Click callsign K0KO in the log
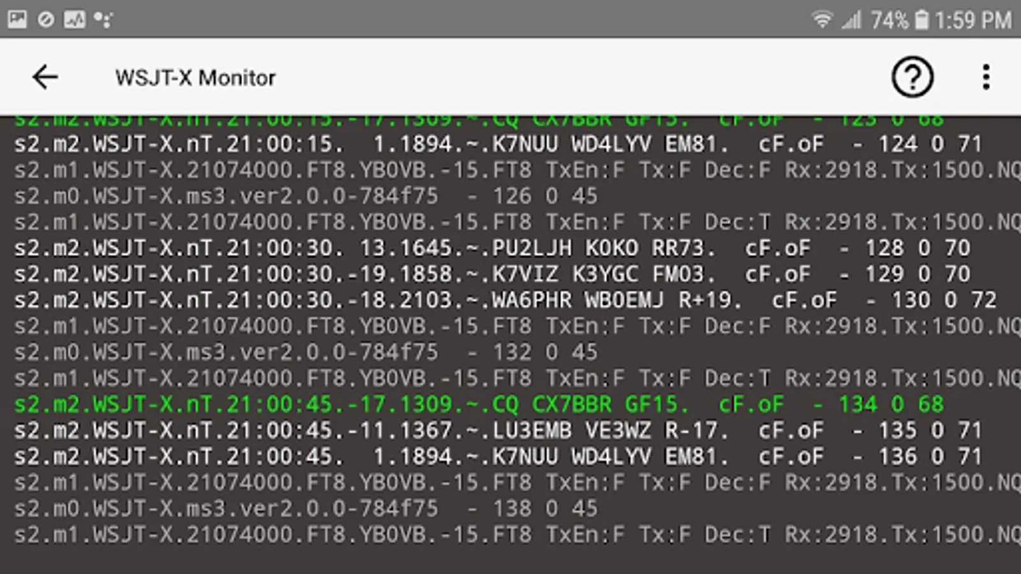This screenshot has width=1021, height=574. [x=612, y=248]
